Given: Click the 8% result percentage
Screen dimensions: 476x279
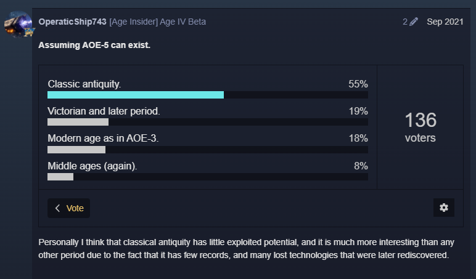Looking at the screenshot, I should [361, 166].
